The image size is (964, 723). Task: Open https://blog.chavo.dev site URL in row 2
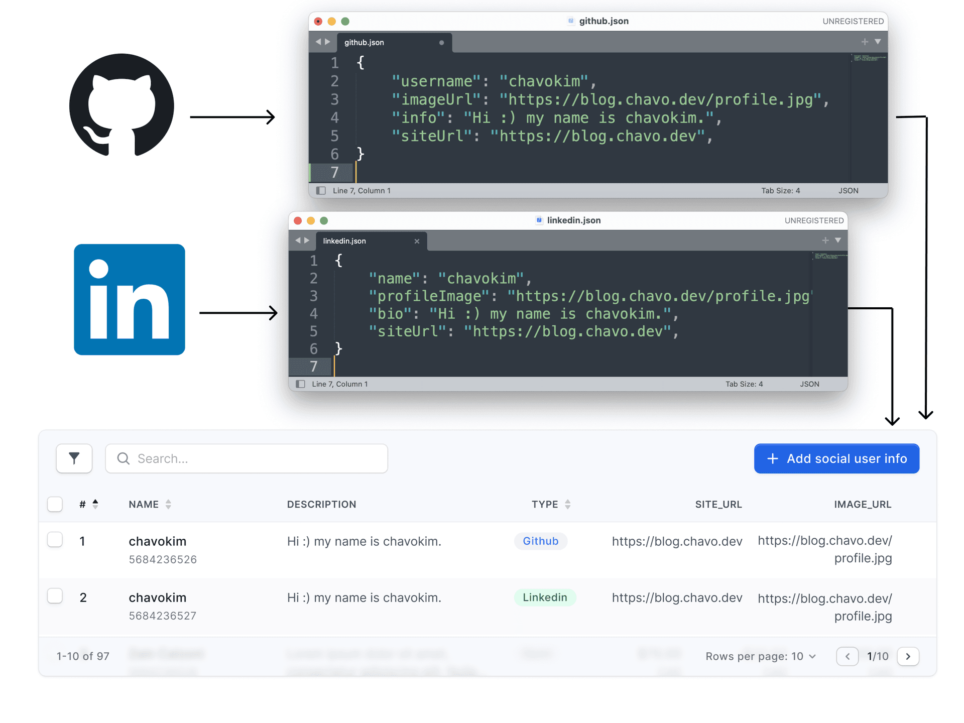[677, 597]
